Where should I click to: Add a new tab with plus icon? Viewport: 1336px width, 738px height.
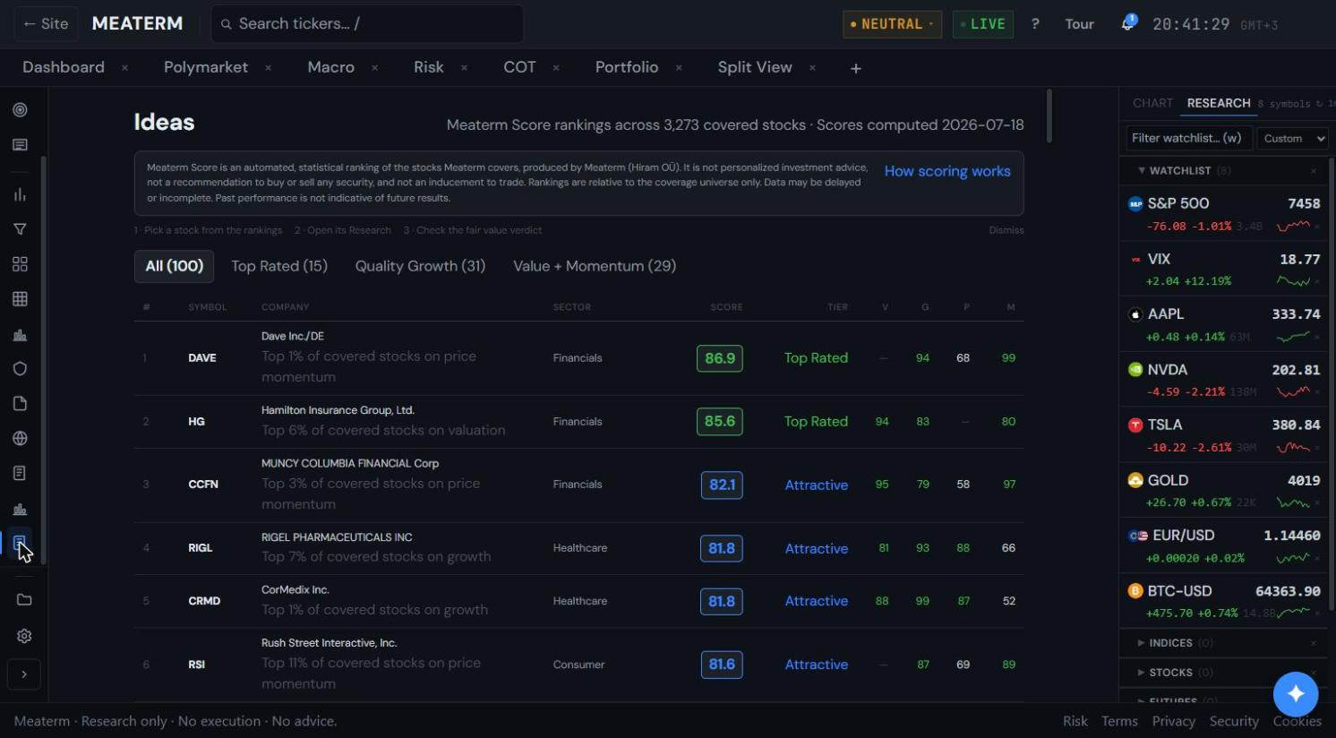coord(856,68)
